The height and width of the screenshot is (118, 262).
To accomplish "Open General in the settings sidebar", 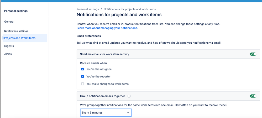I will (x=9, y=22).
